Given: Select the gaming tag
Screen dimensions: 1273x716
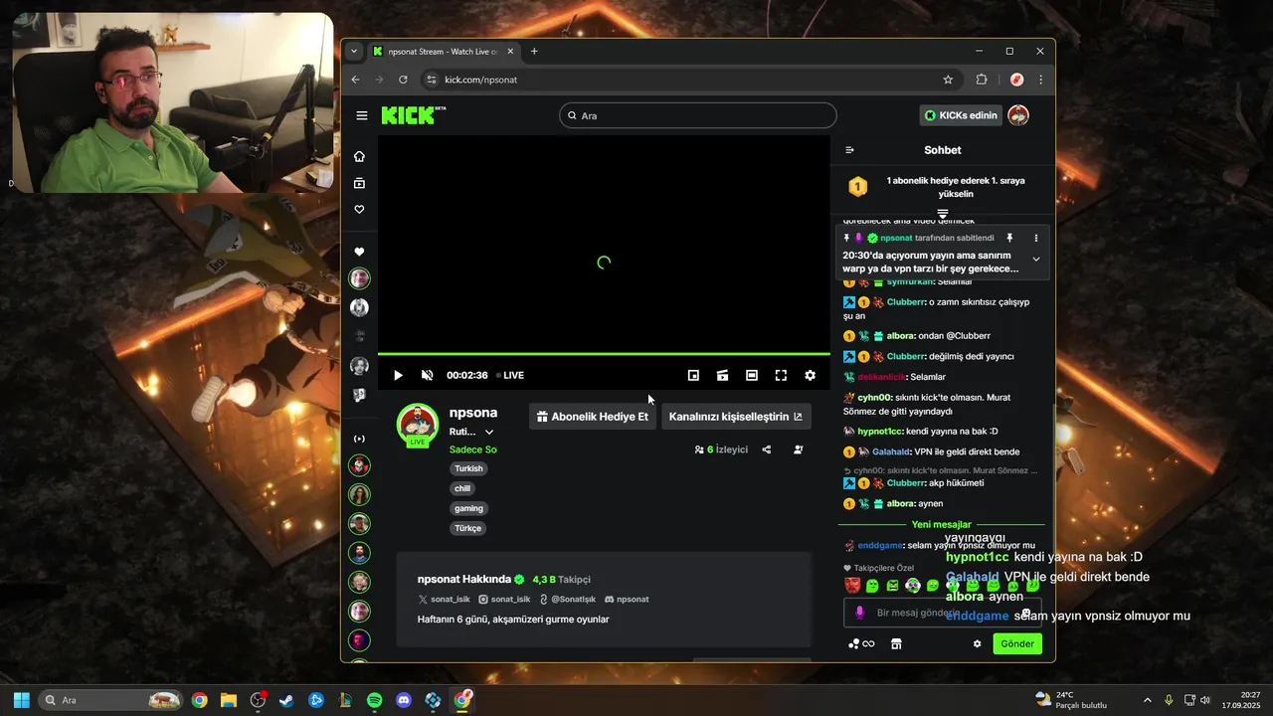Looking at the screenshot, I should click(x=468, y=508).
